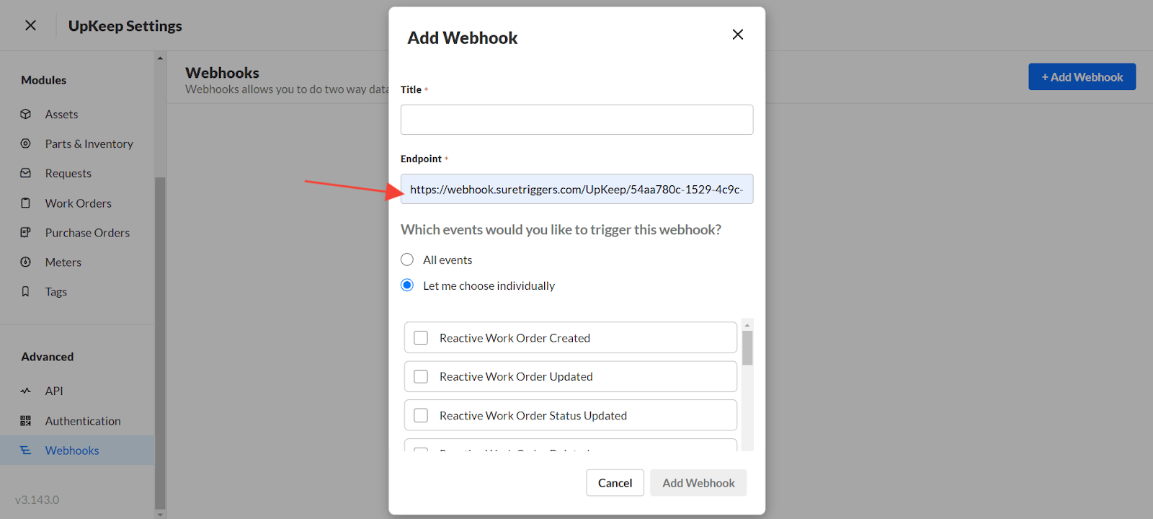This screenshot has height=519, width=1153.
Task: Click the Modules section label
Action: [43, 80]
